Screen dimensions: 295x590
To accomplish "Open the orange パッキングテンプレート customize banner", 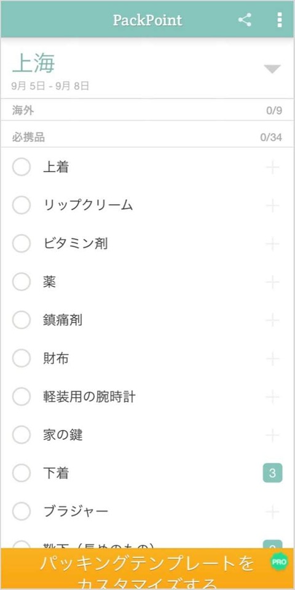I will [147, 569].
